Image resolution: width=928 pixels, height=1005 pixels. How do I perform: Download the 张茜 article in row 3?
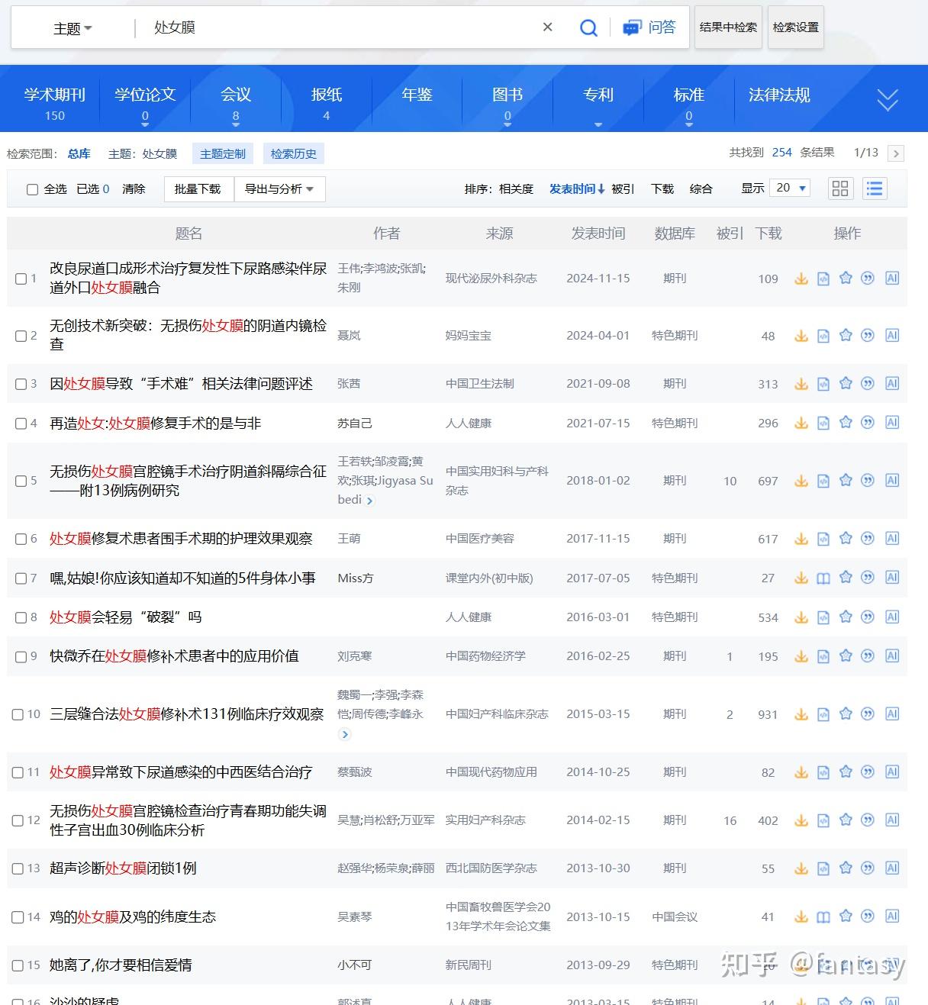point(801,384)
